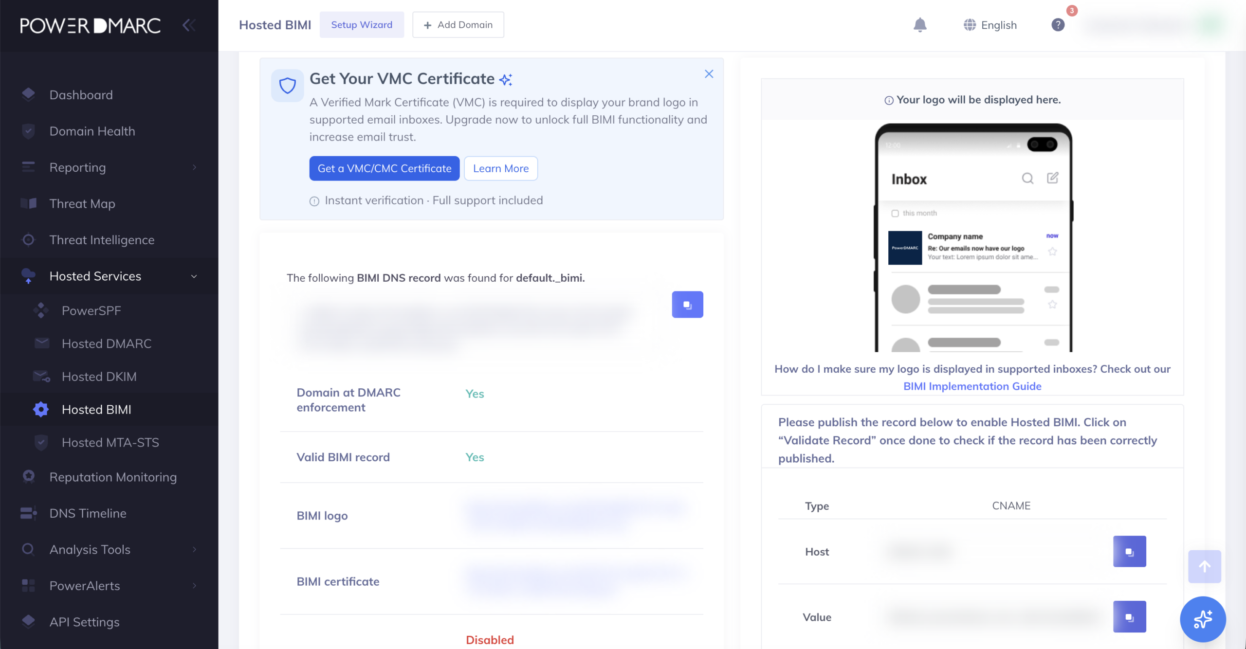Click the Reputation Monitoring icon
Screen dimensions: 1246x649
(x=29, y=477)
